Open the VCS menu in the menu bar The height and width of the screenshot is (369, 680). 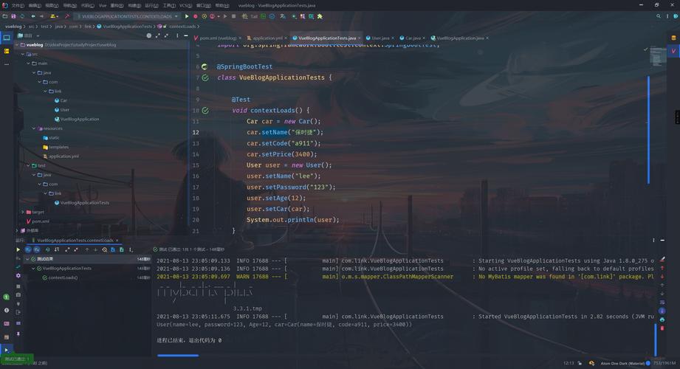[185, 6]
